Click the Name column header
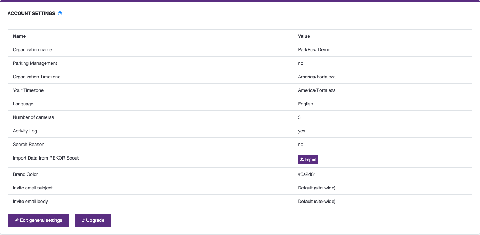The image size is (480, 235). pos(19,36)
